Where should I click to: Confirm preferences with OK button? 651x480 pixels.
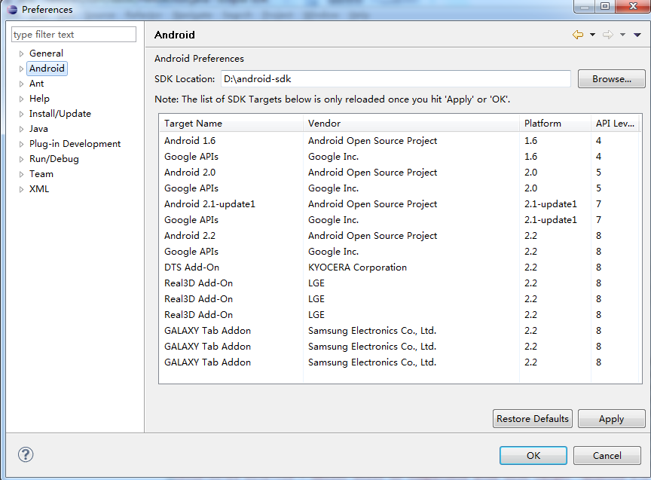coord(533,455)
